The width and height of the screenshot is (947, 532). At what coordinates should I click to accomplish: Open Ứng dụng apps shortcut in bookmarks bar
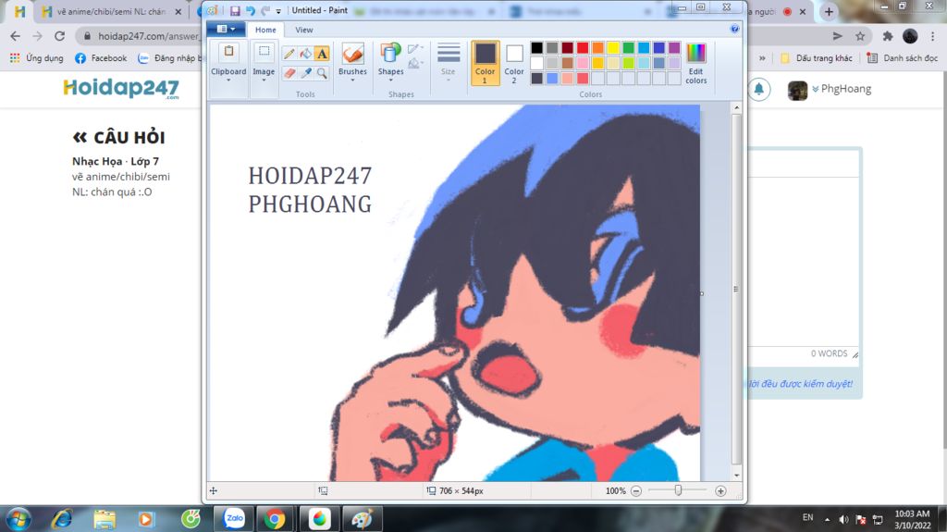(x=36, y=58)
